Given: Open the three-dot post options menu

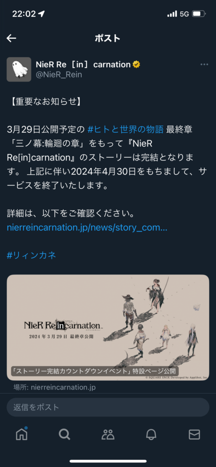Looking at the screenshot, I should (x=205, y=64).
